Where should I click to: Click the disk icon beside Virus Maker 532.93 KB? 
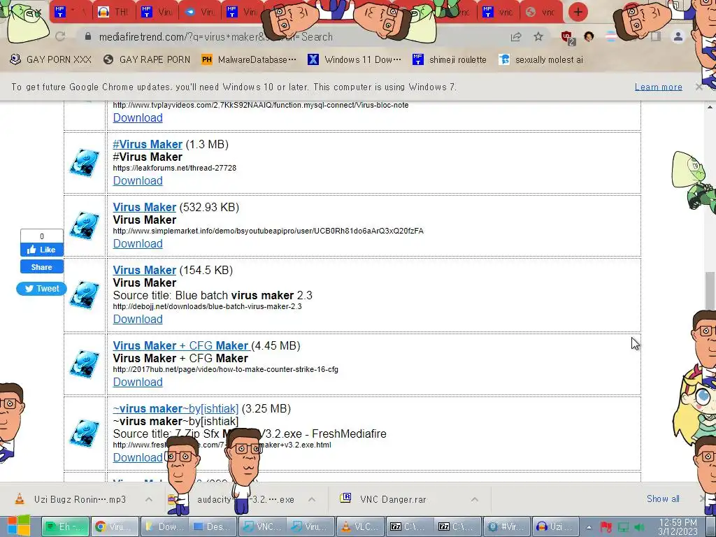click(x=85, y=226)
